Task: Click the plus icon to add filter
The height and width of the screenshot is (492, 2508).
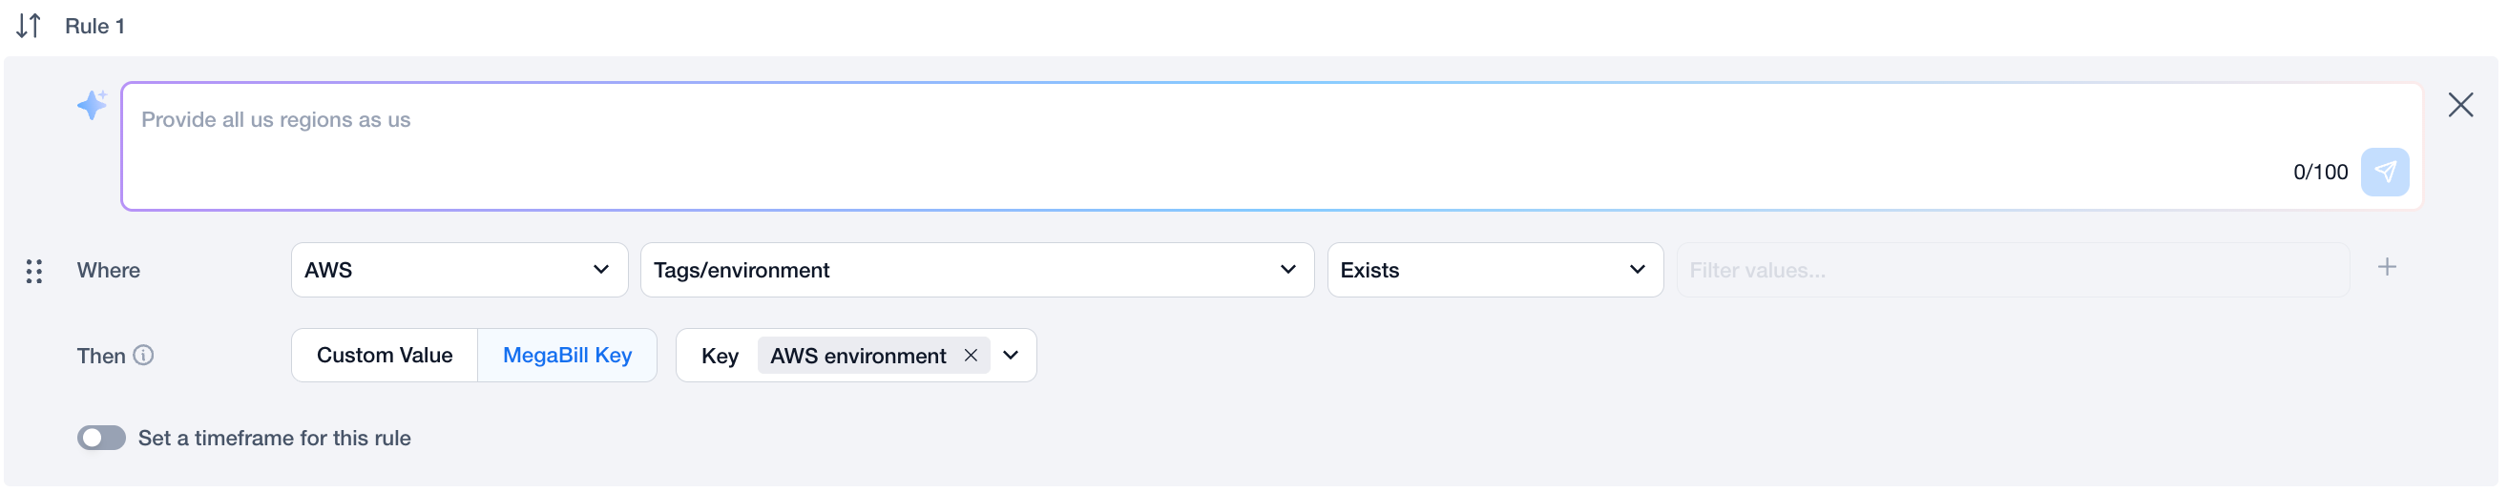Action: click(2386, 267)
